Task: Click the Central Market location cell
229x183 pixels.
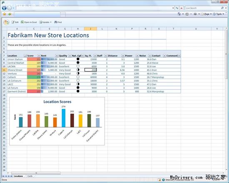Action: point(17,63)
